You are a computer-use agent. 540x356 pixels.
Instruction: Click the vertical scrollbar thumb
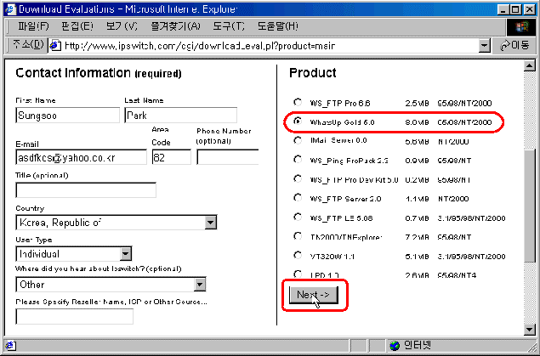click(529, 206)
